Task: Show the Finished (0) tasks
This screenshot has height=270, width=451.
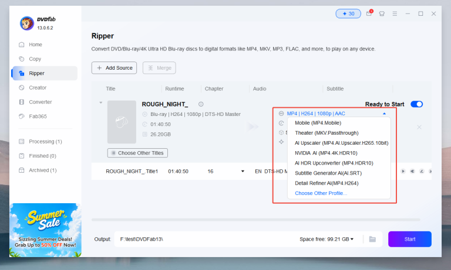Action: 42,156
